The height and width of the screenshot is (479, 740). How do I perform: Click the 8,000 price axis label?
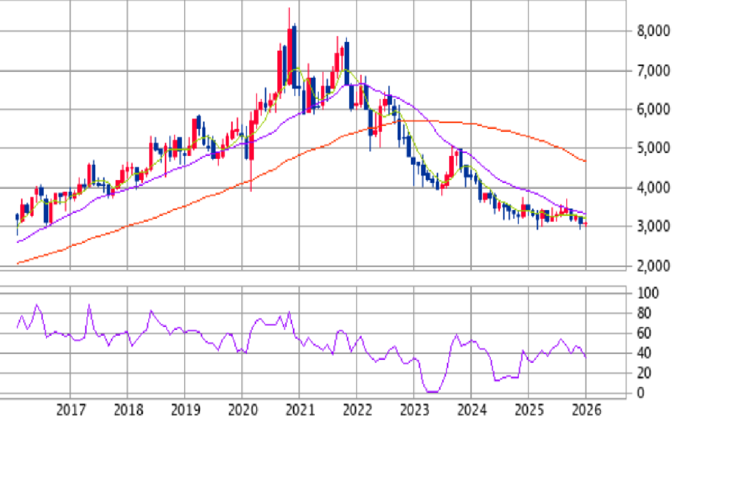[654, 32]
